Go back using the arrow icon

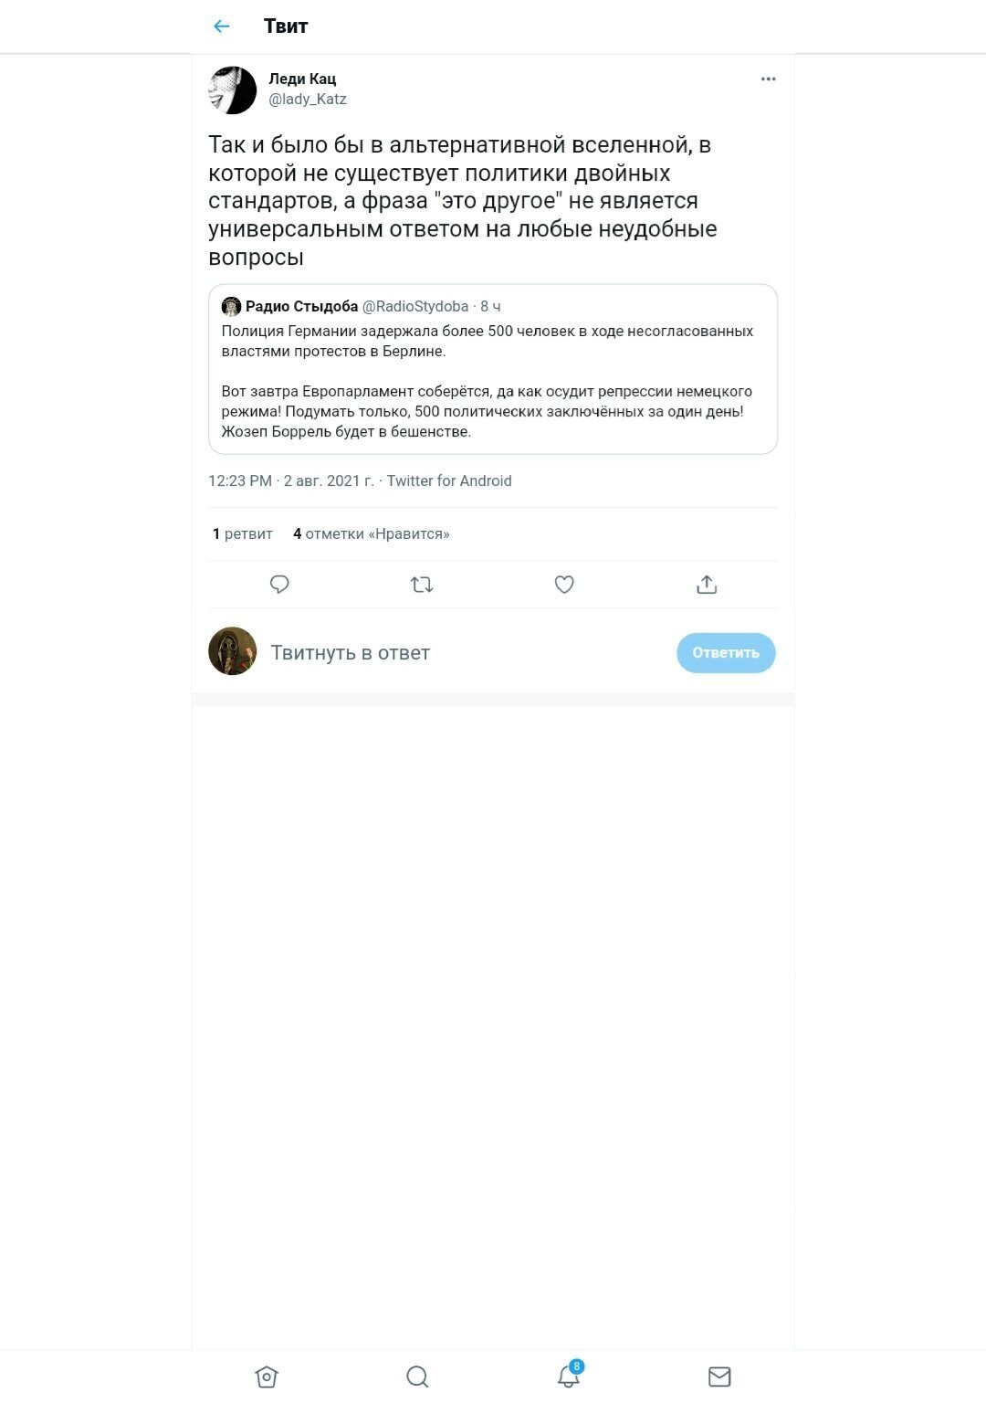point(221,26)
